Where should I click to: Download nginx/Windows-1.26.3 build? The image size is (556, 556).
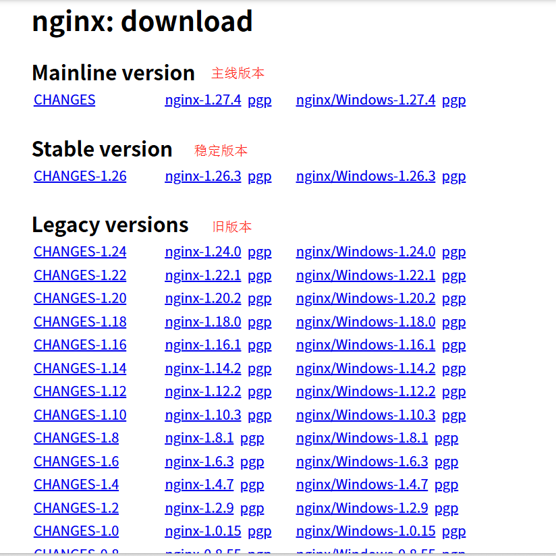(365, 175)
